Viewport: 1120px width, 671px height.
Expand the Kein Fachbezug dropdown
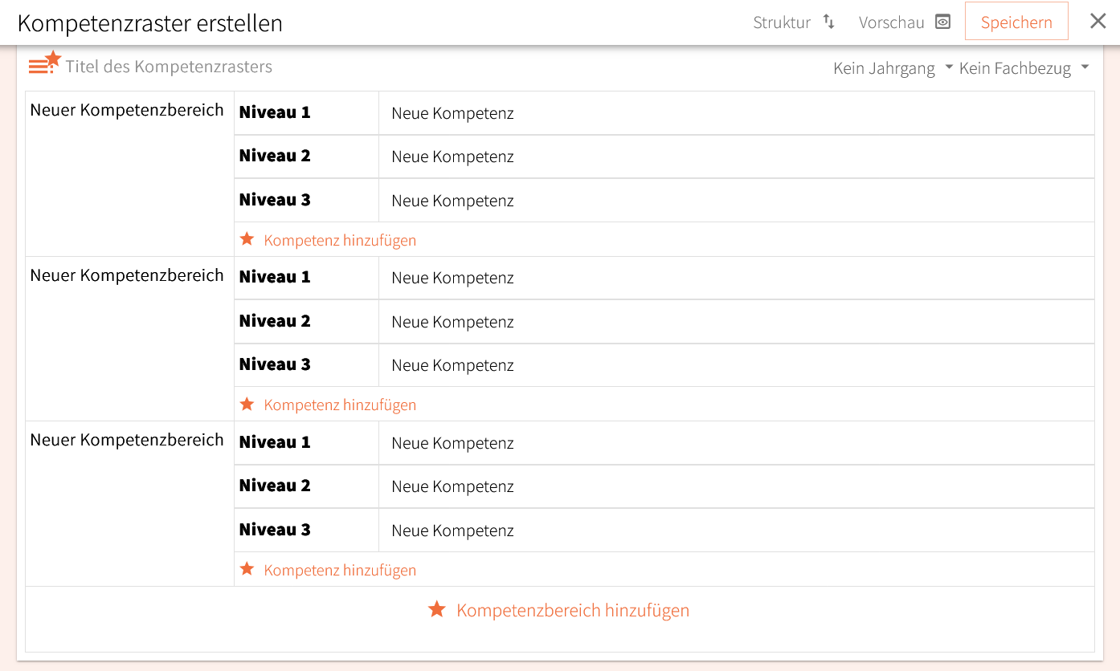(1024, 68)
